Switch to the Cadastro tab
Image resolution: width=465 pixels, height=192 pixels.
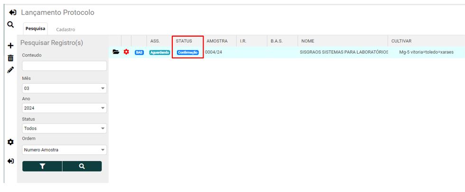pyautogui.click(x=65, y=29)
